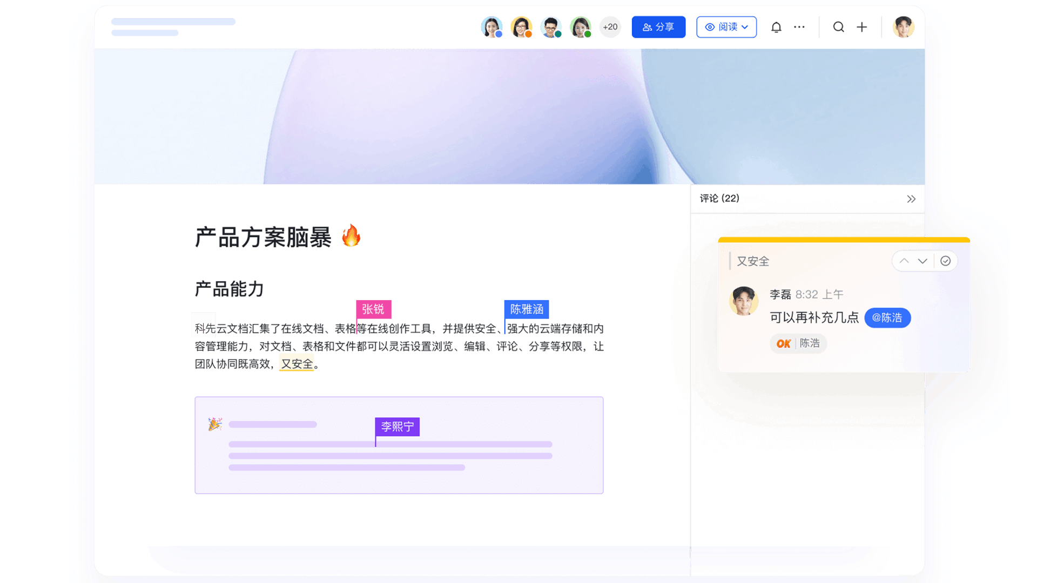
Task: Click the collaborator avatar with orange dot
Action: coord(521,27)
